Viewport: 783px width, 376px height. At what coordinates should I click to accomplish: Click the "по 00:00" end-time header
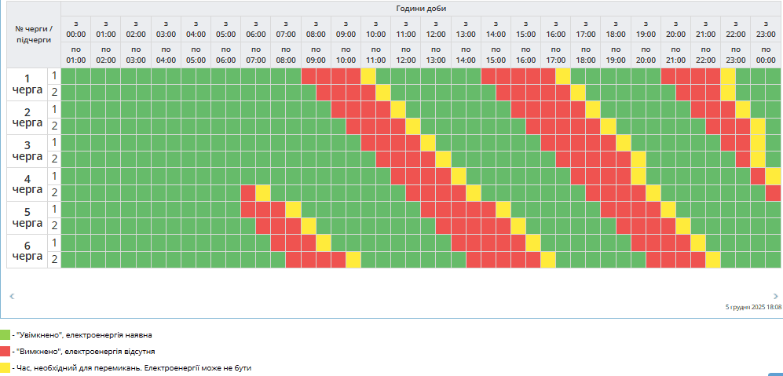pyautogui.click(x=766, y=55)
